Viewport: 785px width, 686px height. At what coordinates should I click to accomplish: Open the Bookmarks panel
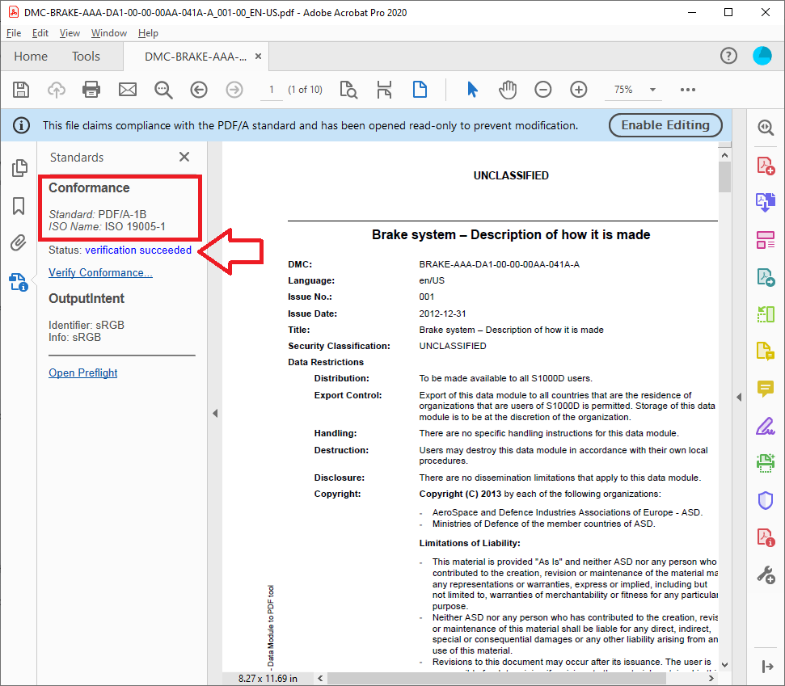click(x=18, y=205)
